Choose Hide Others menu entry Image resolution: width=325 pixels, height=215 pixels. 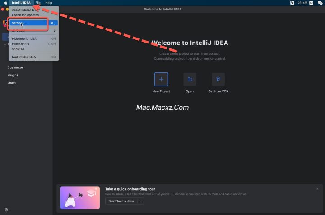33,44
